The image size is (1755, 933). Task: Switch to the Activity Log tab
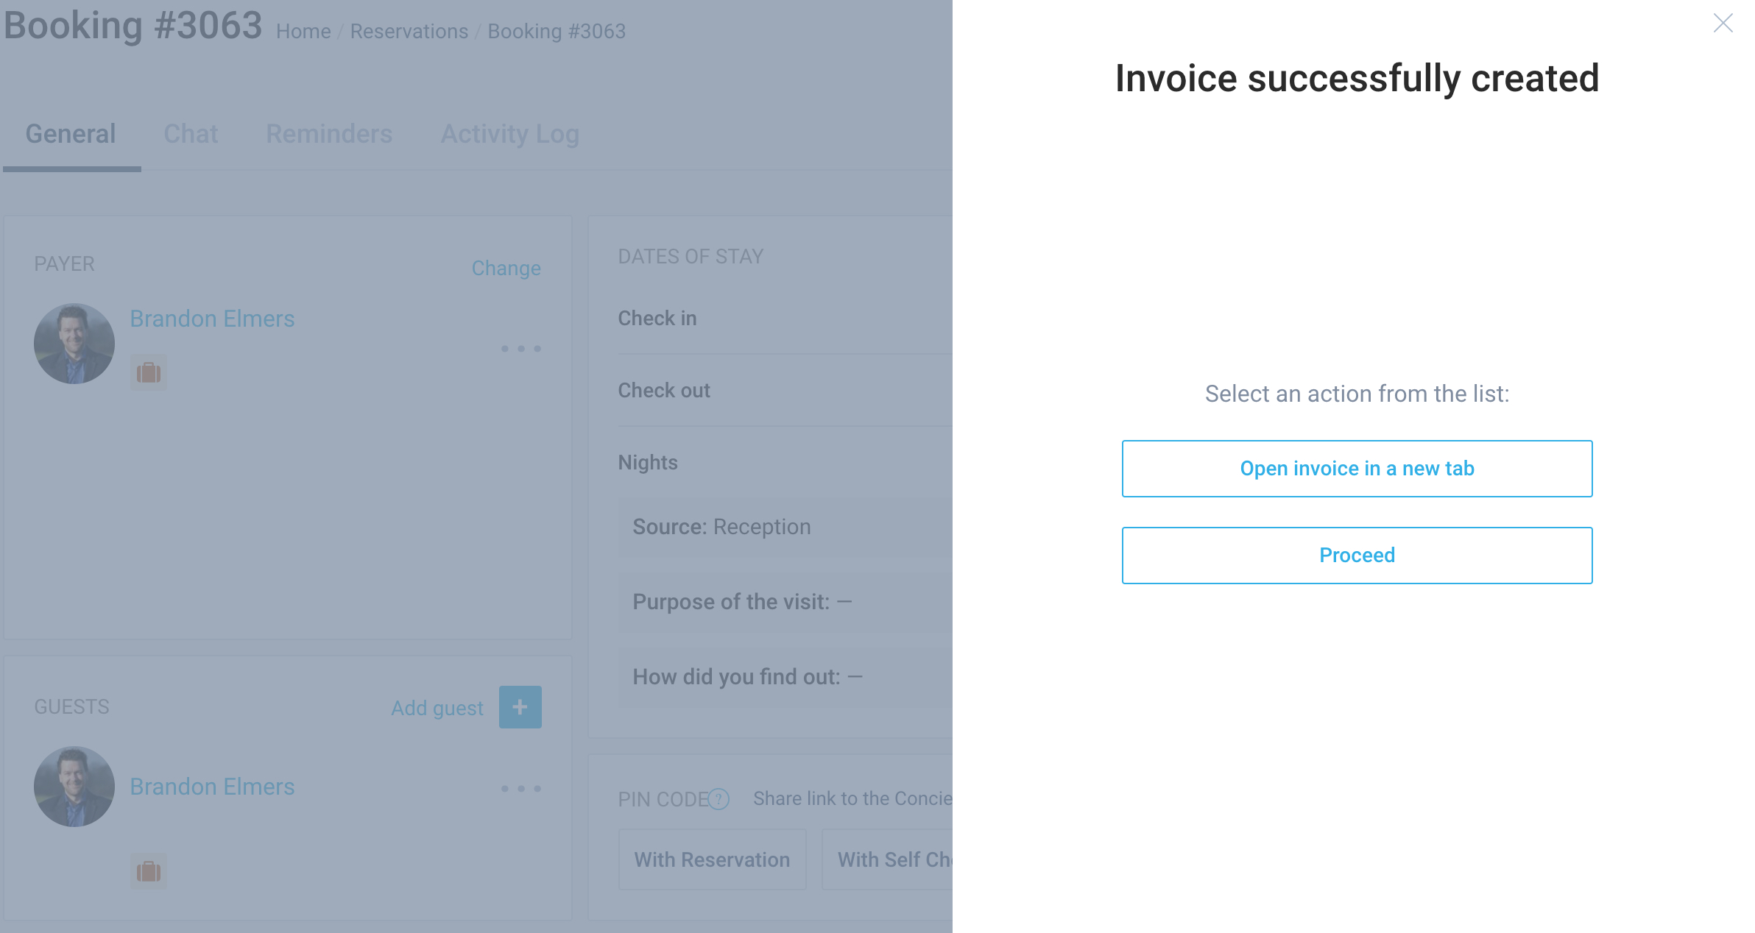509,133
